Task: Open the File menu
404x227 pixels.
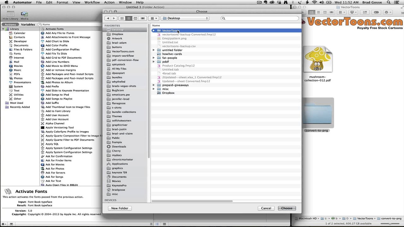Action: (x=39, y=2)
